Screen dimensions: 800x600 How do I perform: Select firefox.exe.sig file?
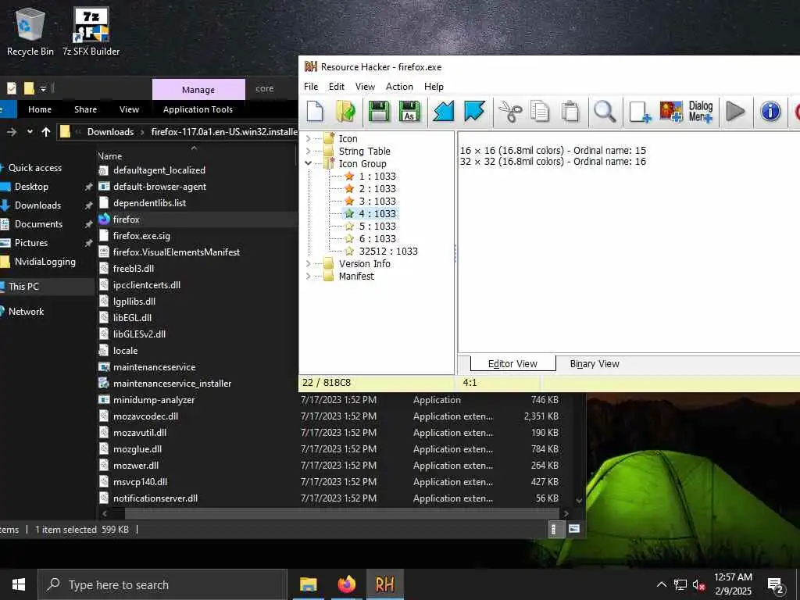click(x=141, y=236)
